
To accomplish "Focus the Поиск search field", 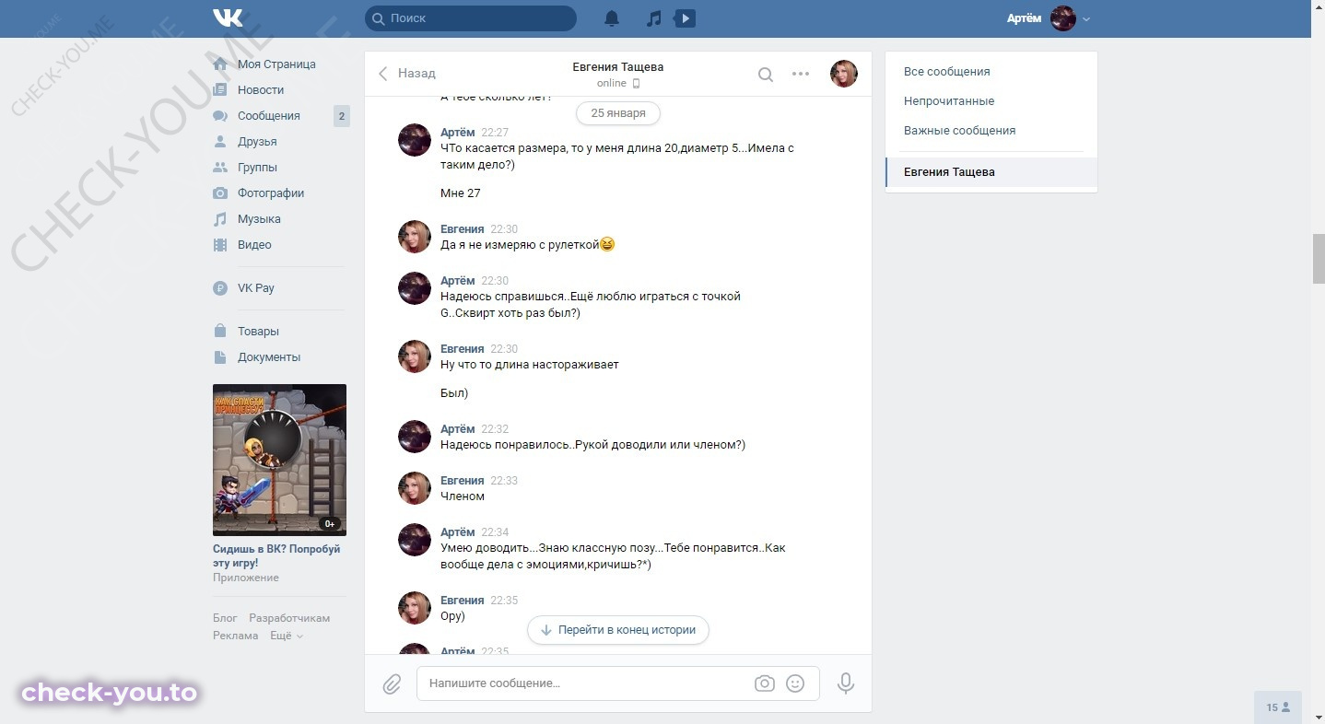I will pos(471,18).
